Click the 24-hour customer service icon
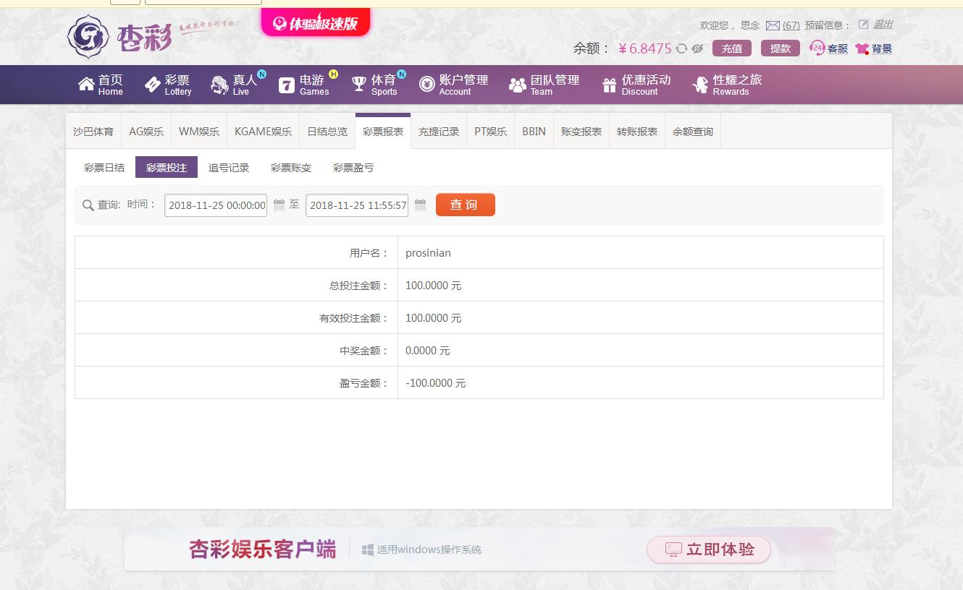The height and width of the screenshot is (590, 963). pyautogui.click(x=817, y=48)
